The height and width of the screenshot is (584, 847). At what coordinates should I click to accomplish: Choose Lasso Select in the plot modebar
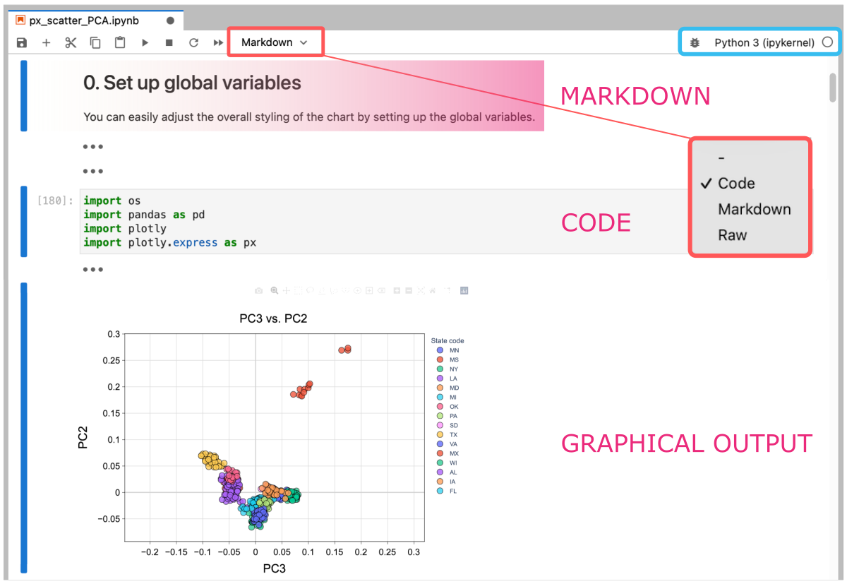click(x=310, y=290)
